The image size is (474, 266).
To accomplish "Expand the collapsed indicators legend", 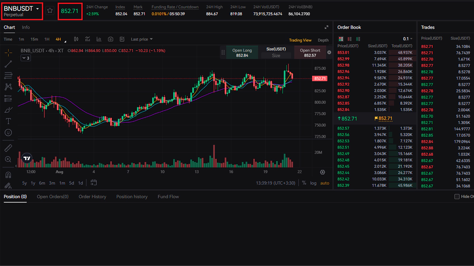I will 26,58.
